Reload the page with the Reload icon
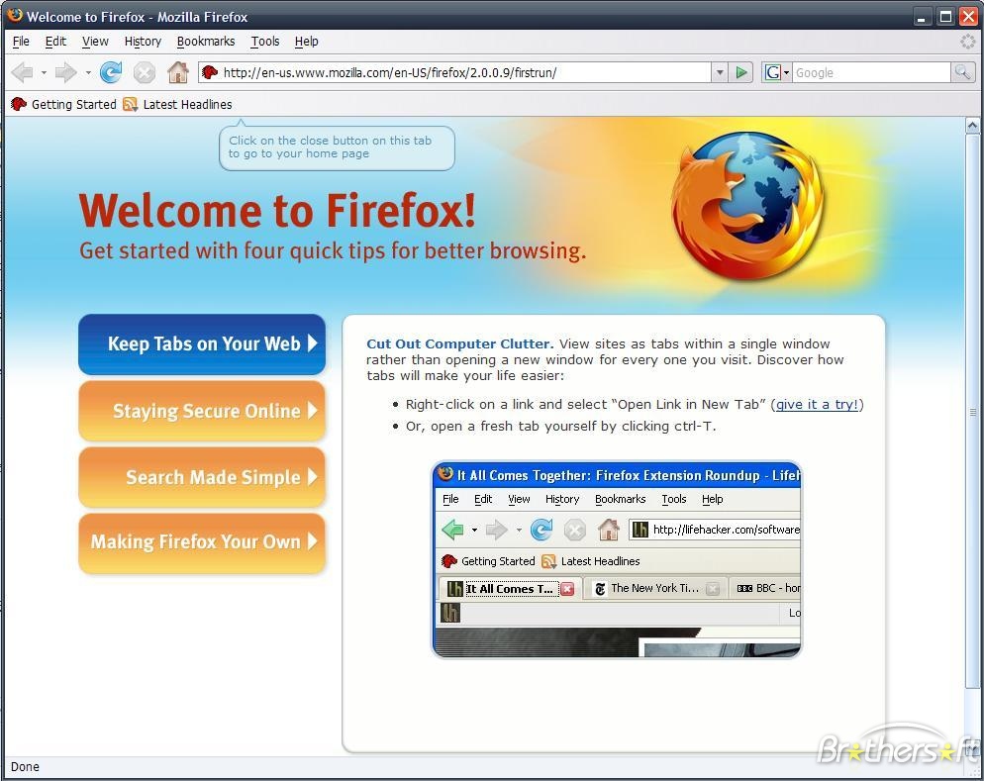 point(111,73)
